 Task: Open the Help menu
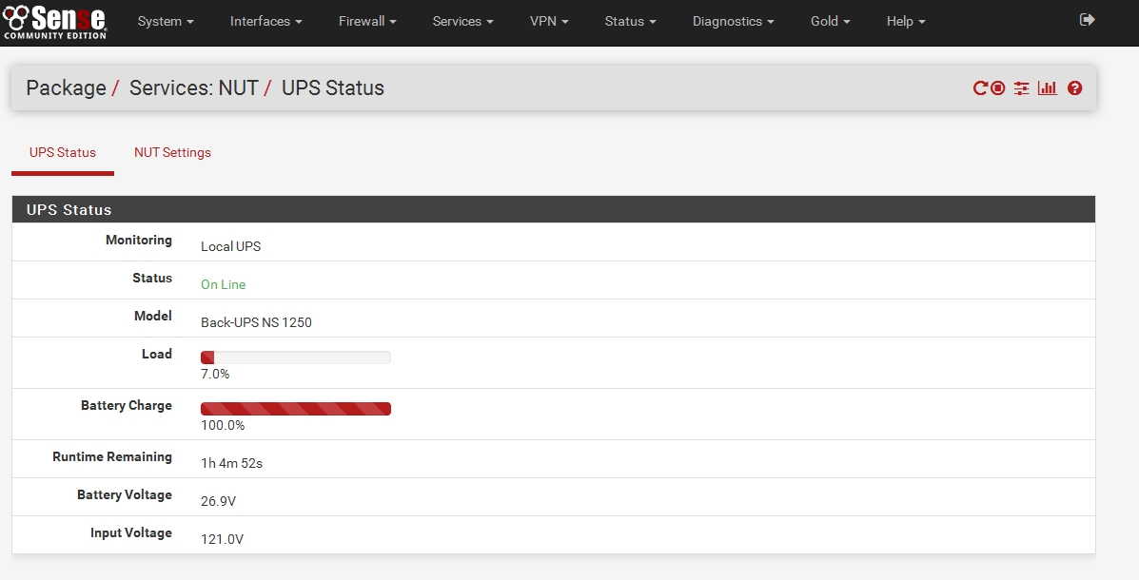[x=905, y=21]
